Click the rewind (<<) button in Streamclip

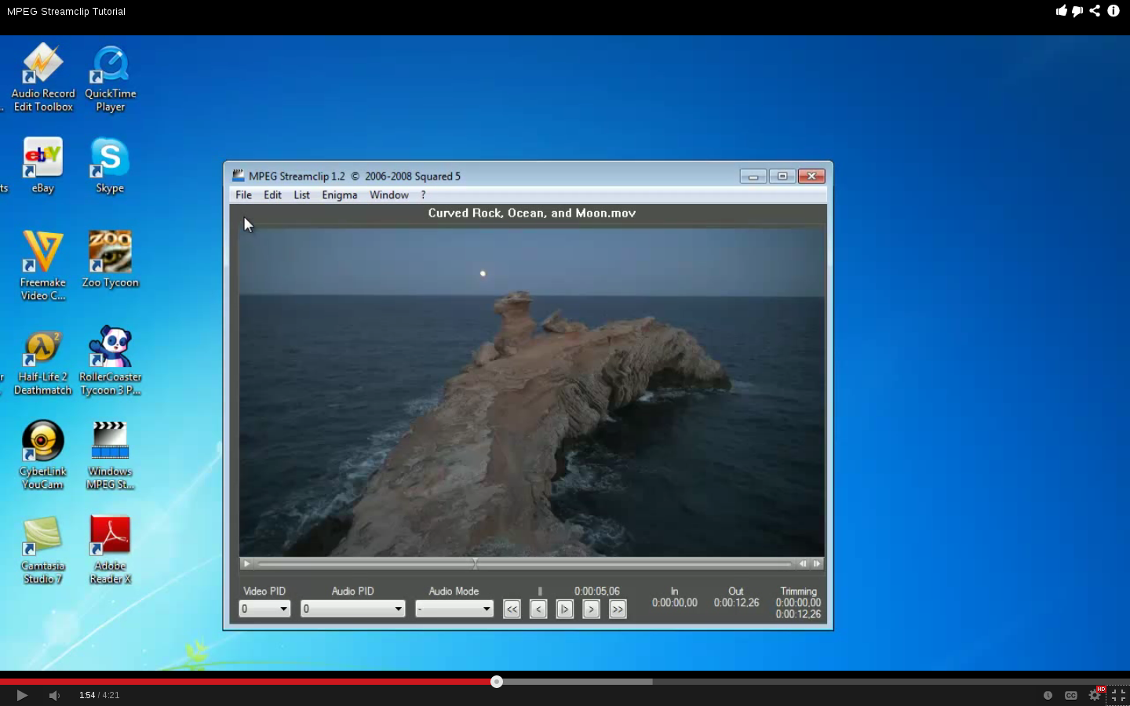pos(512,610)
